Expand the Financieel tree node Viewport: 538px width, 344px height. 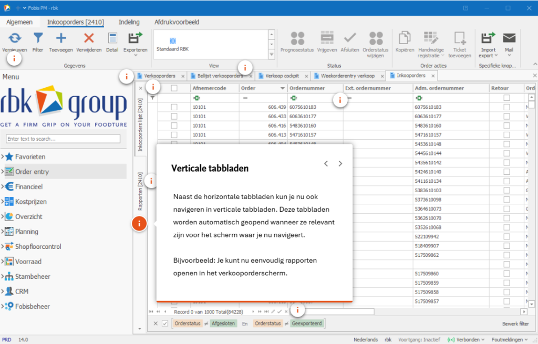point(3,186)
